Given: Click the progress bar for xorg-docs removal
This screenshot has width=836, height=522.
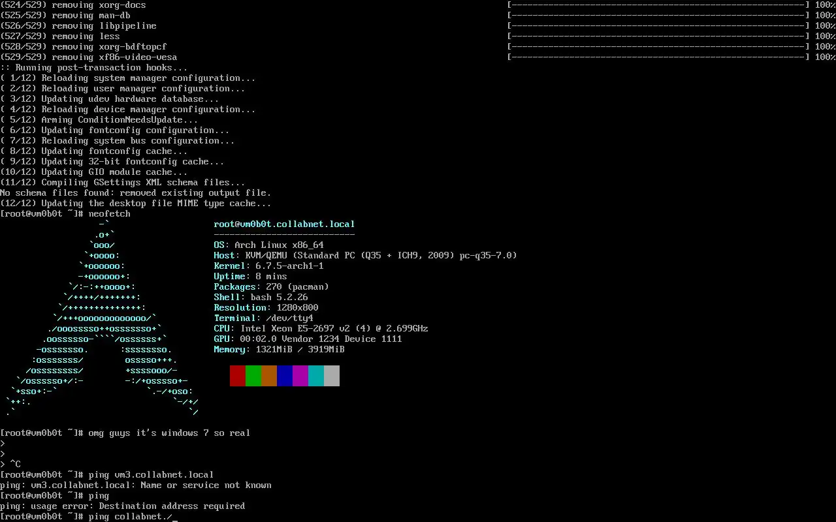Looking at the screenshot, I should click(x=658, y=5).
